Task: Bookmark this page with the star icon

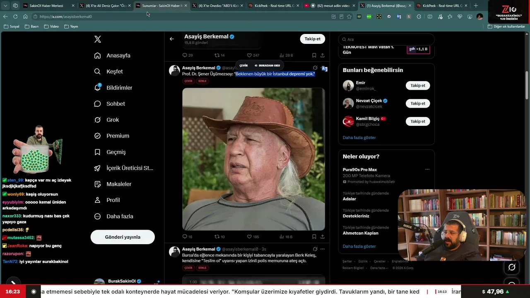Action: coord(349,17)
